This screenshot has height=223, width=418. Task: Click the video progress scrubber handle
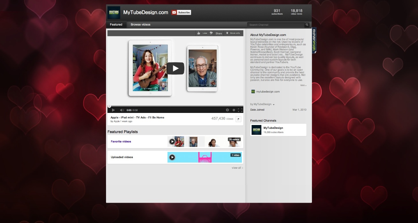109,106
